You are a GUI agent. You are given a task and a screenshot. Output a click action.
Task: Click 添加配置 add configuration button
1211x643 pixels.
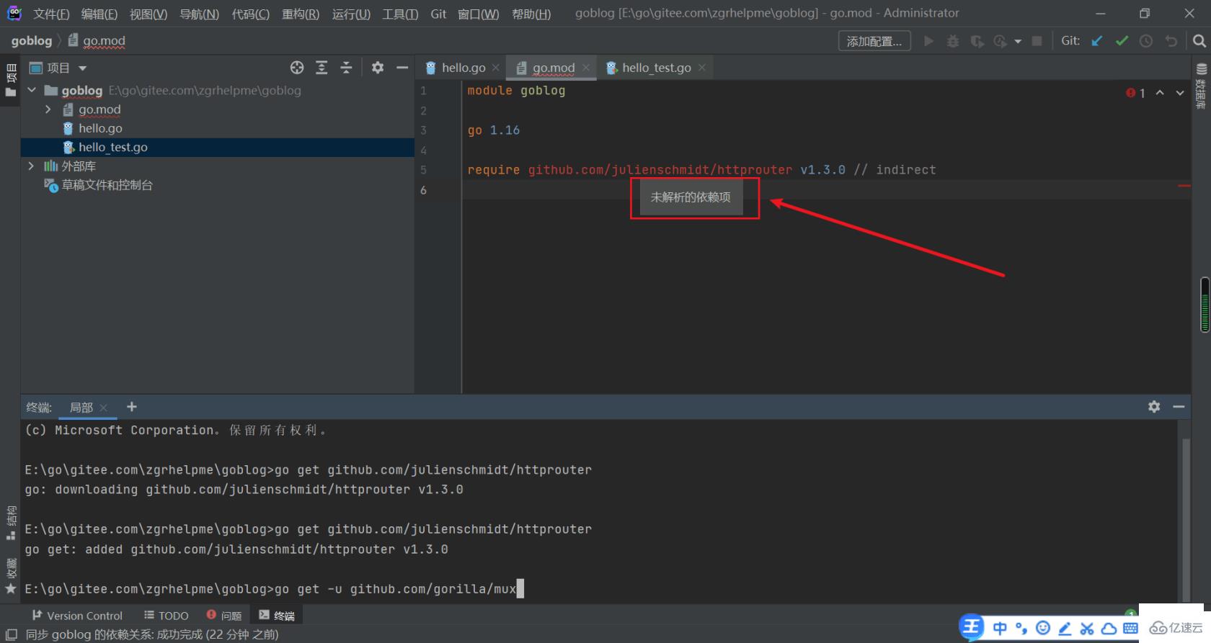point(874,41)
